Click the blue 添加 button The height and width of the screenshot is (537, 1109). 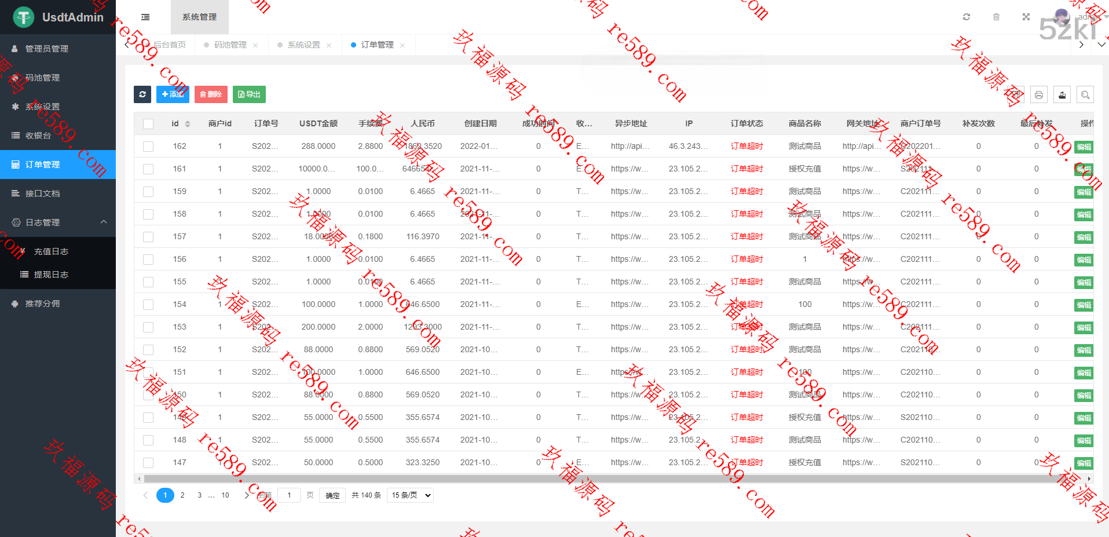pos(173,94)
